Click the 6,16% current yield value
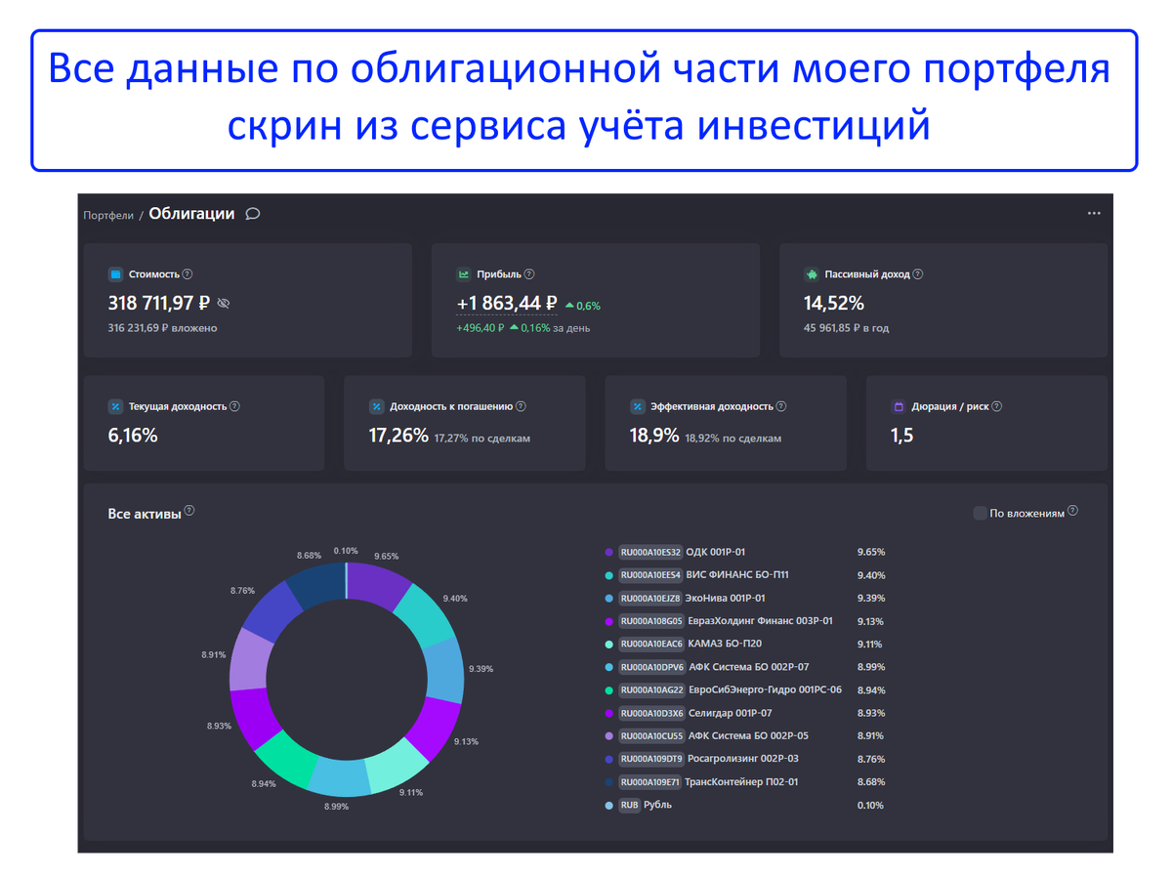The image size is (1172, 876). 133,436
